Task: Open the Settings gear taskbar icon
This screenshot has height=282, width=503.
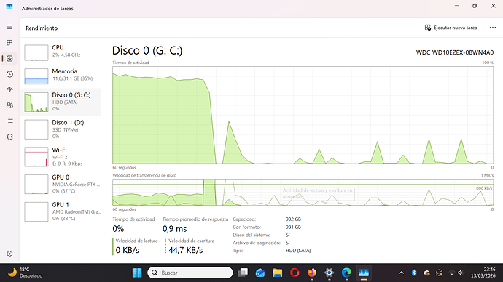Action: click(329, 273)
